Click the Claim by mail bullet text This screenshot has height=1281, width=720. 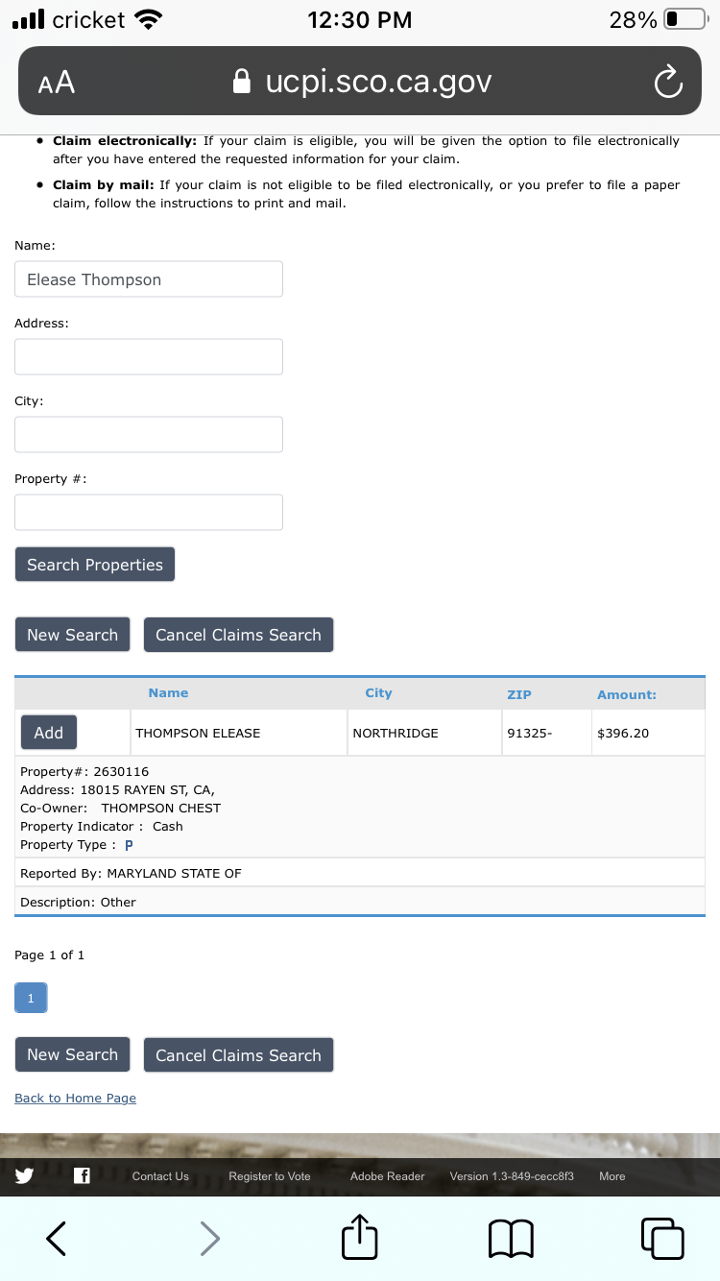click(366, 194)
